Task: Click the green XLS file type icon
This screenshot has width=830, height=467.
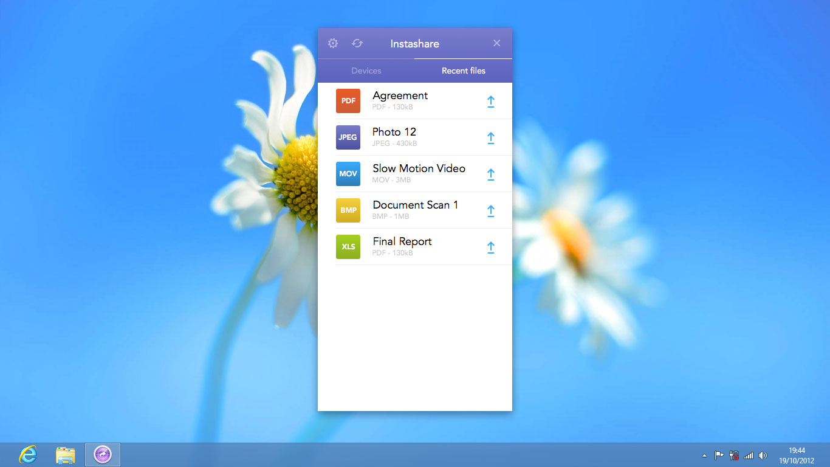Action: (x=348, y=247)
